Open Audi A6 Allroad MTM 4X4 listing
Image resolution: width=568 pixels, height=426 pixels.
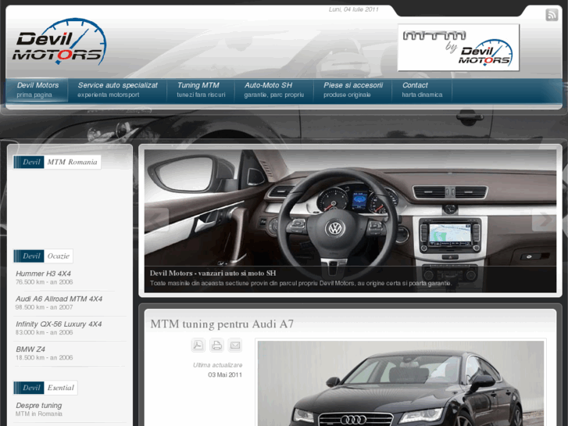59,299
